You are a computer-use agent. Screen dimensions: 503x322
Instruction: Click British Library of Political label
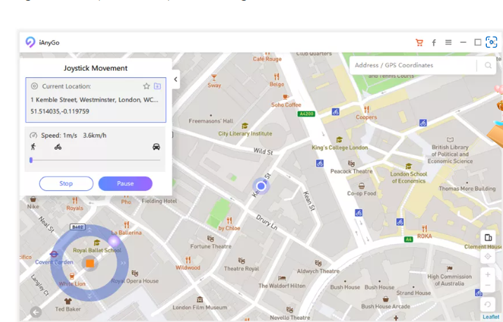(450, 154)
